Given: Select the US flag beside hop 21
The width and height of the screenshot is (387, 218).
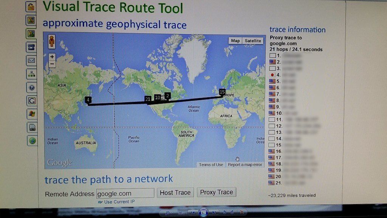Looking at the screenshot, I should [271, 183].
